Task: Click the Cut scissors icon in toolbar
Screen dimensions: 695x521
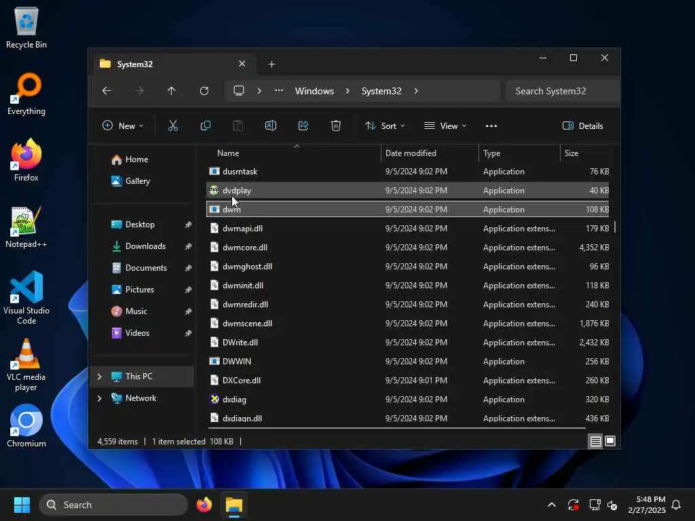Action: coord(173,126)
